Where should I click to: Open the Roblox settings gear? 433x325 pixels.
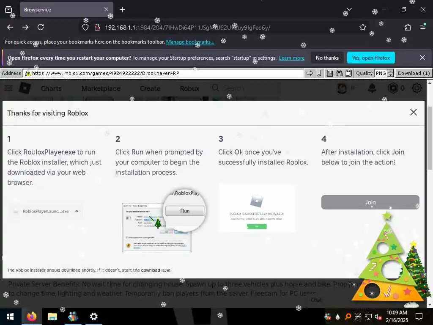pyautogui.click(x=417, y=88)
